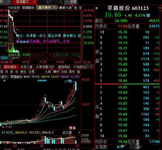Click the 陆 Stock Connect badge
Image resolution: width=162 pixels, height=150 pixels.
click(148, 15)
